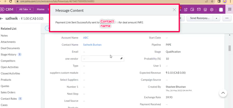Open the mail icon in the header
This screenshot has height=108, width=233.
point(199,10)
